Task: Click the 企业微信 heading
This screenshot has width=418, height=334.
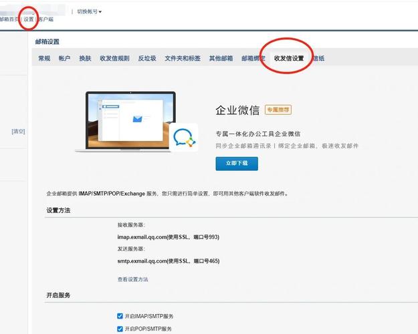Action: [x=237, y=110]
